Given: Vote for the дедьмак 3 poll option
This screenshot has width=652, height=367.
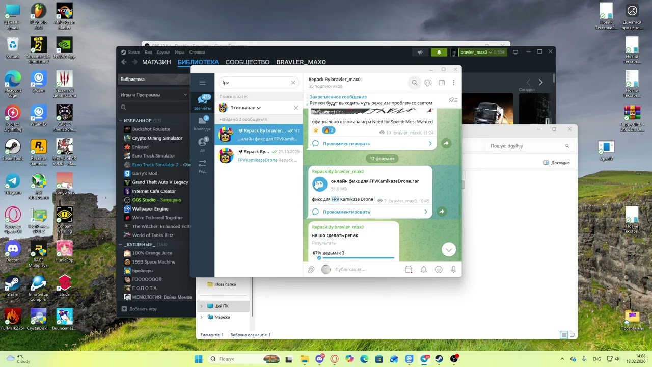Looking at the screenshot, I should pyautogui.click(x=353, y=253).
